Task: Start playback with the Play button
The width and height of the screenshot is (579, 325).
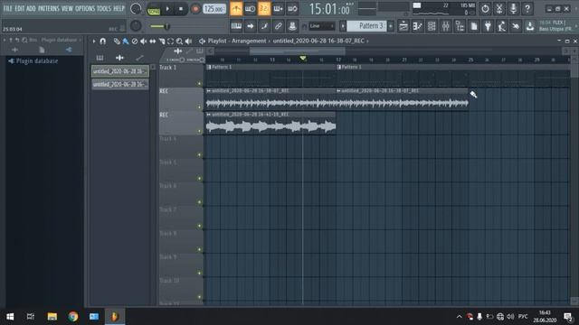Action: (167, 9)
